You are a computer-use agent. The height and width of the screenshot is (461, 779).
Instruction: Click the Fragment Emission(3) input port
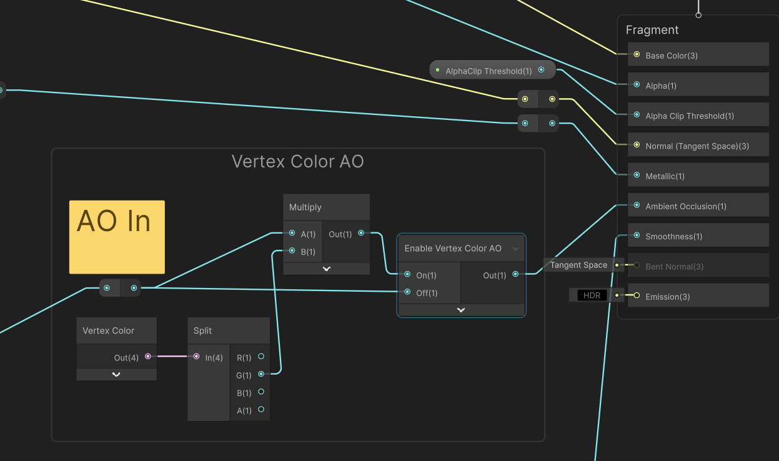[637, 295]
